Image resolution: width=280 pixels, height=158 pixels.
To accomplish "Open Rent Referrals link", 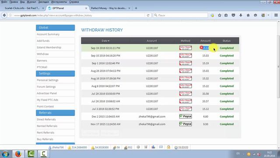I will click(45, 133).
